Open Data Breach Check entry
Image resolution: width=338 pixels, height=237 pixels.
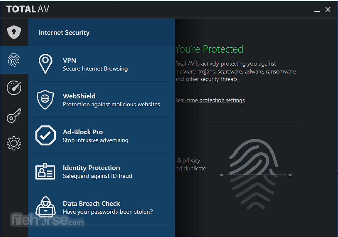tap(101, 207)
